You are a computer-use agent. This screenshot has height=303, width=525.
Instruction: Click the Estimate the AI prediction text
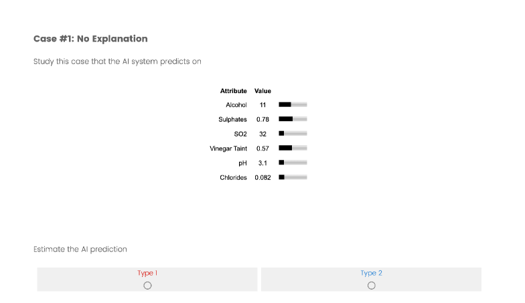(80, 249)
